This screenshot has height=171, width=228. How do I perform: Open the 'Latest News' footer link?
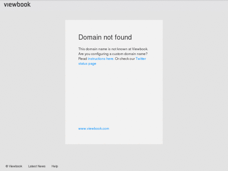coord(37,166)
